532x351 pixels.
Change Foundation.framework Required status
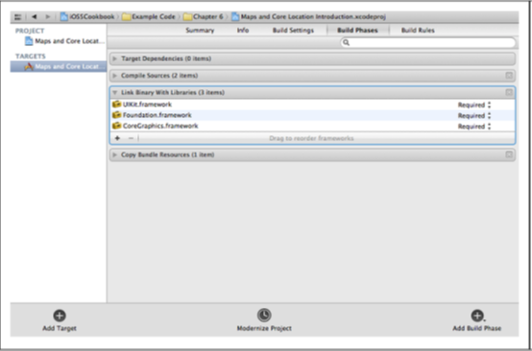474,116
